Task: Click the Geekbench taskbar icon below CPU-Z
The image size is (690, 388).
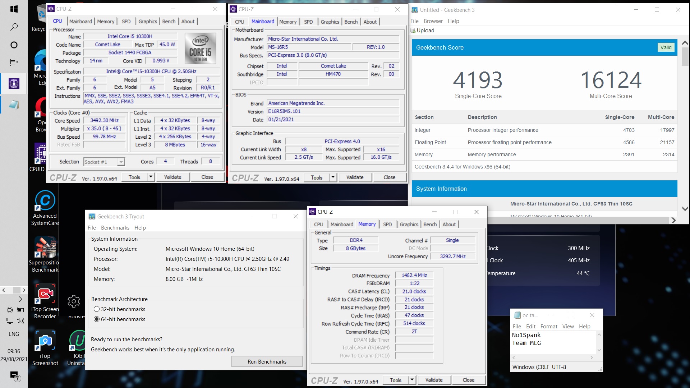Action: [14, 105]
